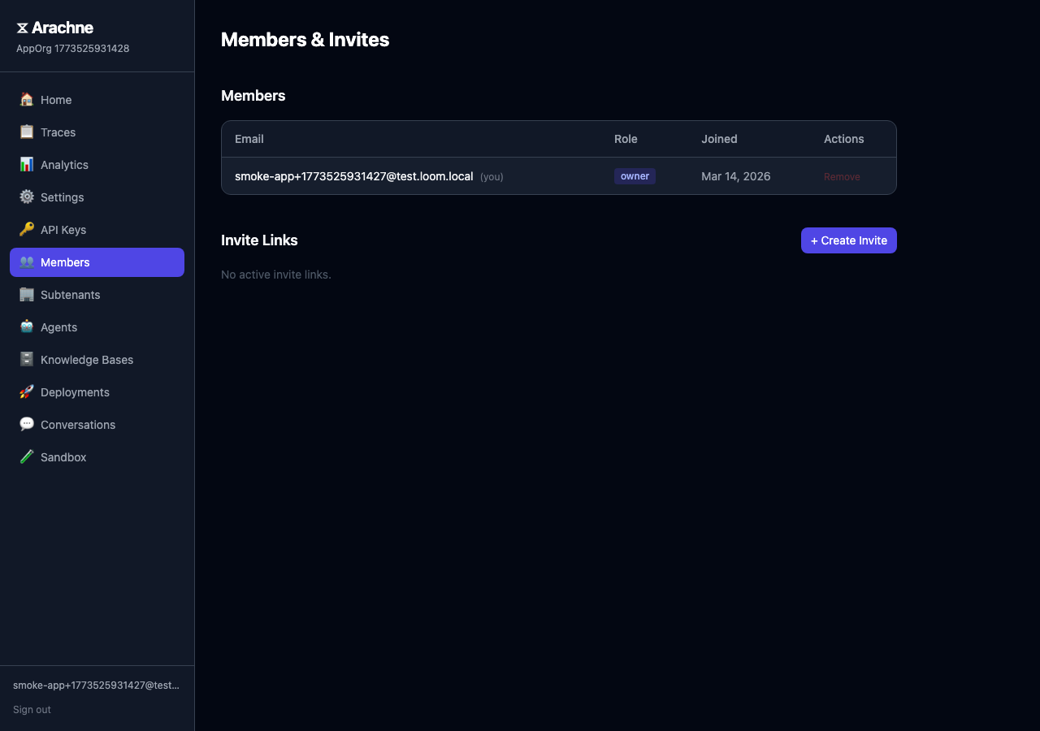Click the key icon for API Keys

click(27, 230)
